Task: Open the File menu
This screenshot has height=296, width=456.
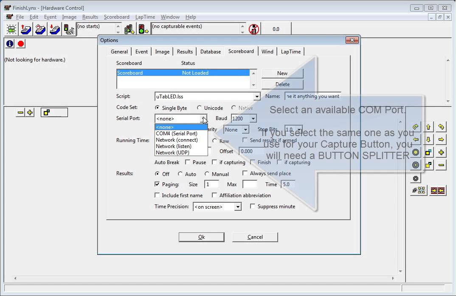Action: 20,17
